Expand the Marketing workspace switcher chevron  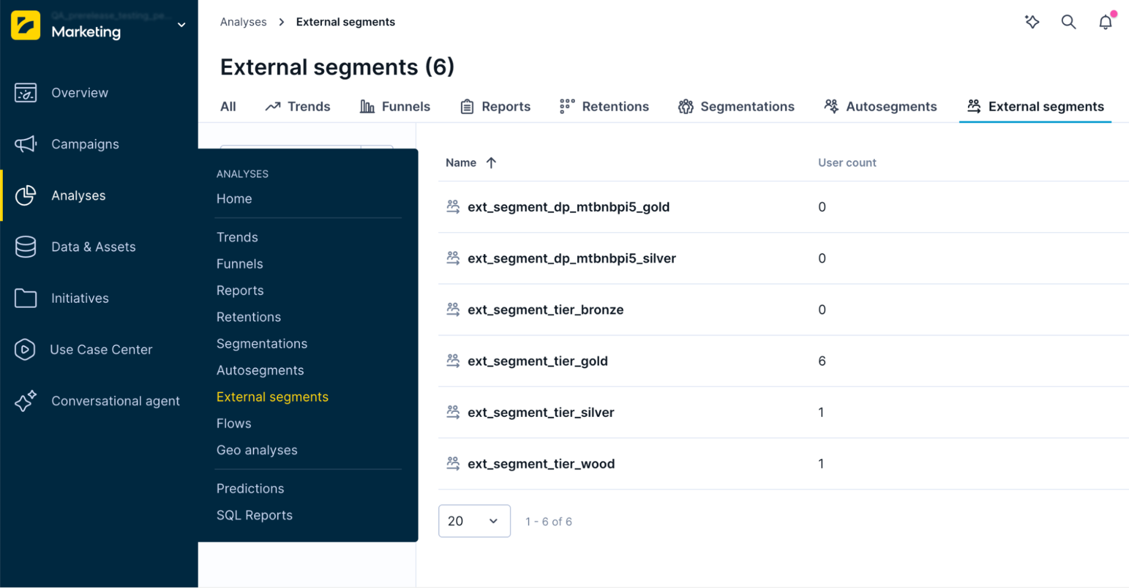[181, 25]
